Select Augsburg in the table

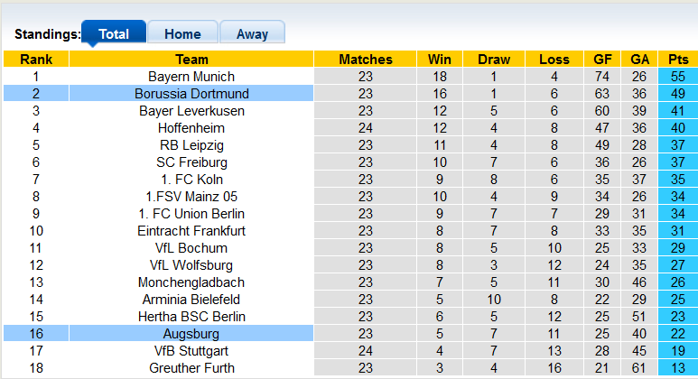pyautogui.click(x=191, y=334)
